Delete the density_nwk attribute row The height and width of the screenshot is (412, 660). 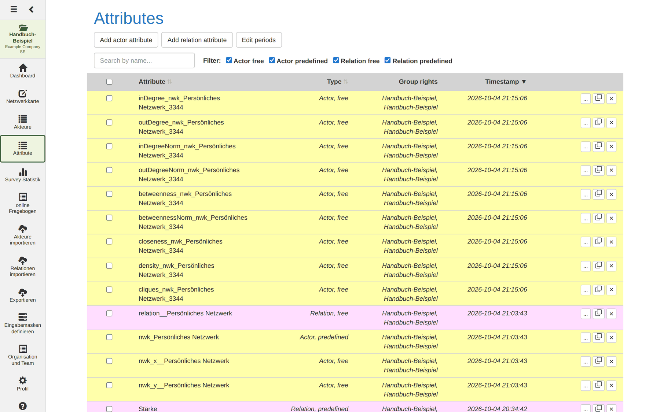[611, 266]
